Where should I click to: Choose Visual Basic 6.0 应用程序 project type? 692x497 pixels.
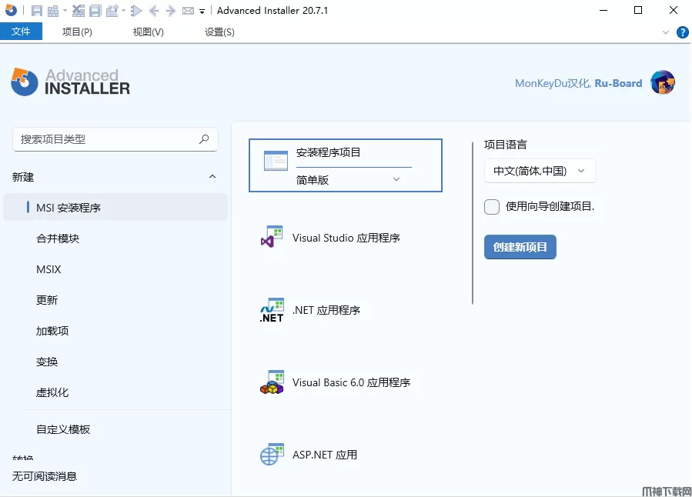[351, 383]
